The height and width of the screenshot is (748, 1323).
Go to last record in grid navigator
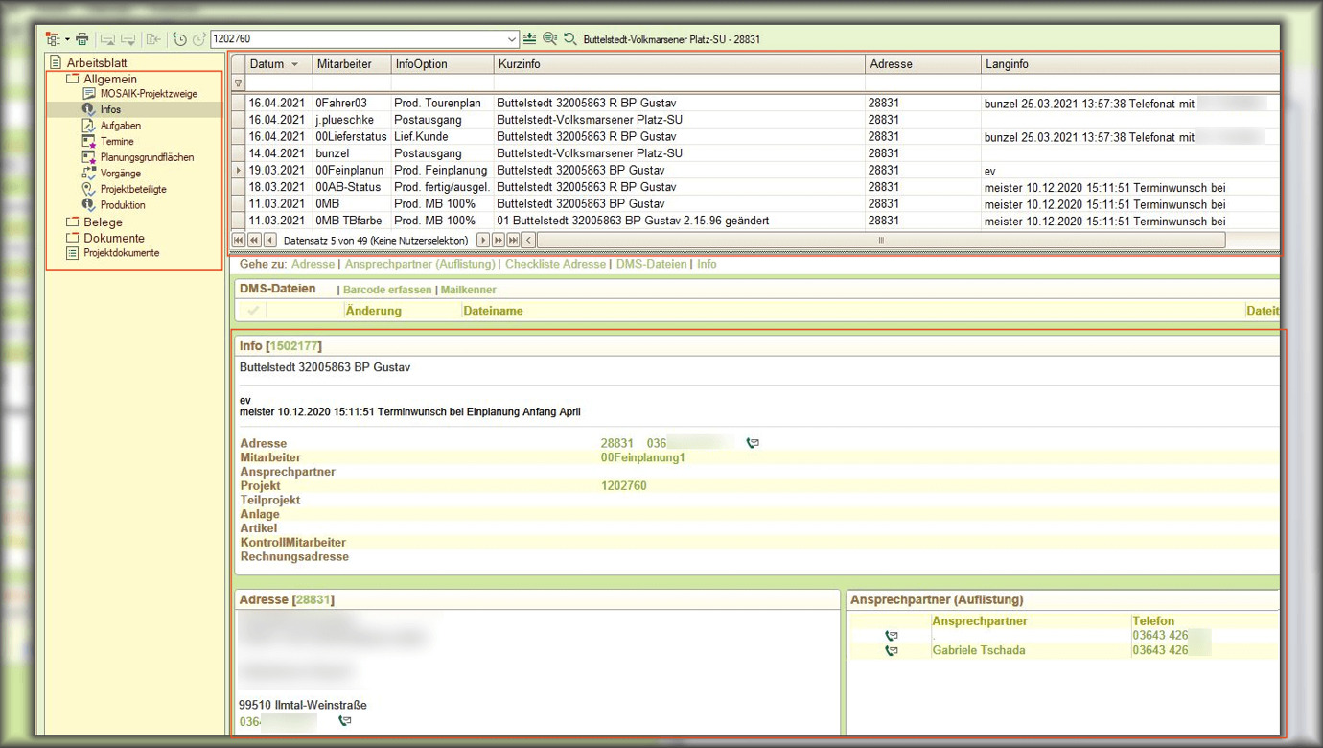(513, 241)
